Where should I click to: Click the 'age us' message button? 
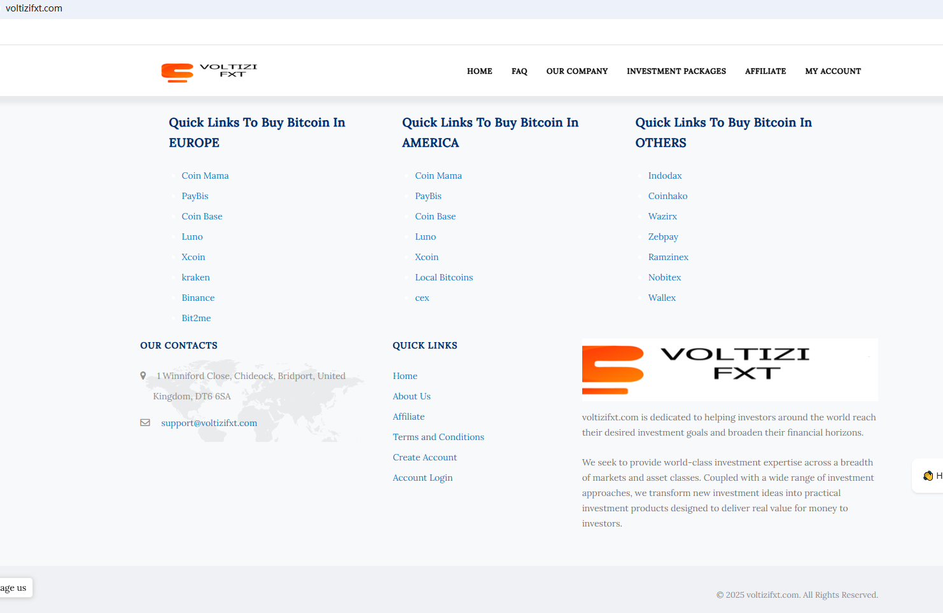[16, 588]
